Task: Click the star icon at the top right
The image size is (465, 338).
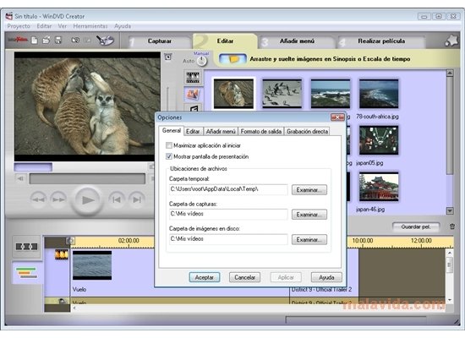Action: click(451, 41)
